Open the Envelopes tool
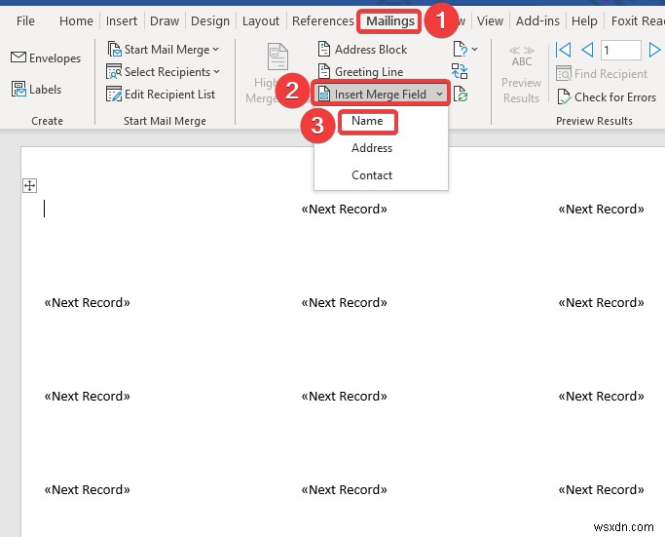The height and width of the screenshot is (537, 665). [x=46, y=58]
